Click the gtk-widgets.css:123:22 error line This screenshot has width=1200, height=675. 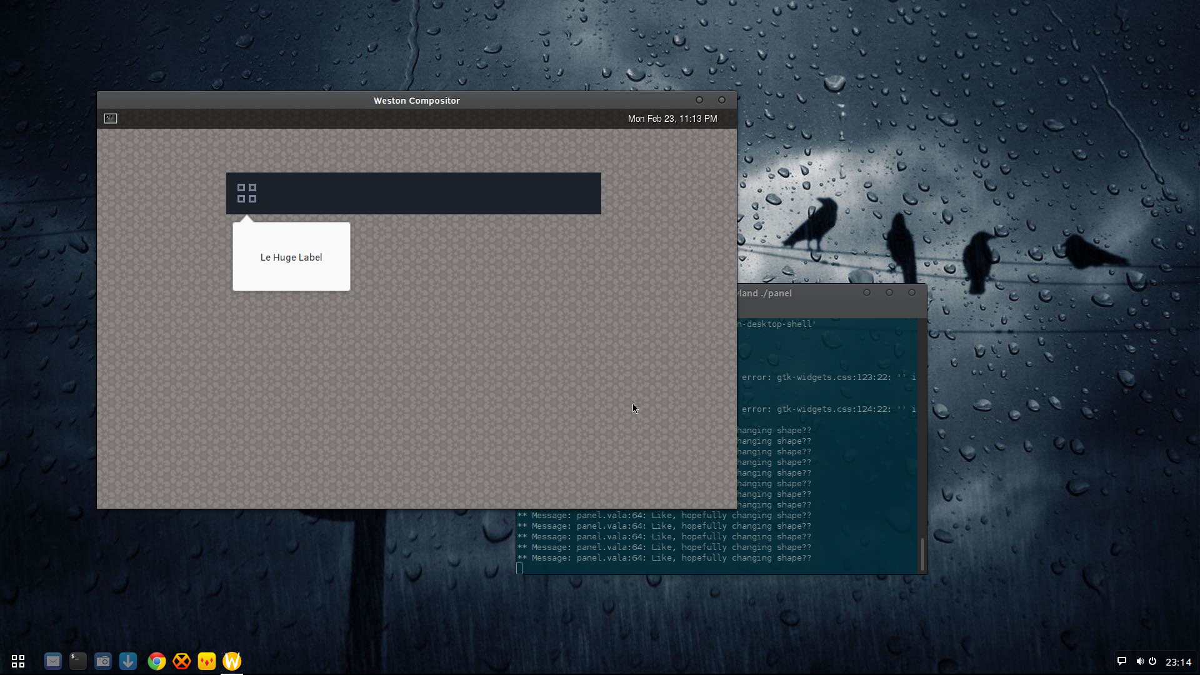828,377
